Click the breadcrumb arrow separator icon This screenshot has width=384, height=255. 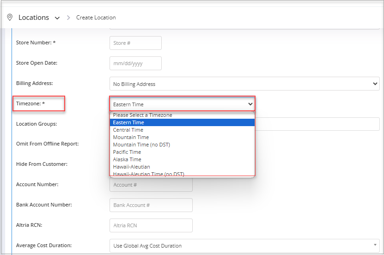[x=68, y=18]
